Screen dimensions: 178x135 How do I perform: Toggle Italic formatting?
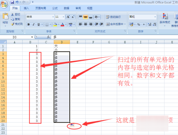pos(33,25)
